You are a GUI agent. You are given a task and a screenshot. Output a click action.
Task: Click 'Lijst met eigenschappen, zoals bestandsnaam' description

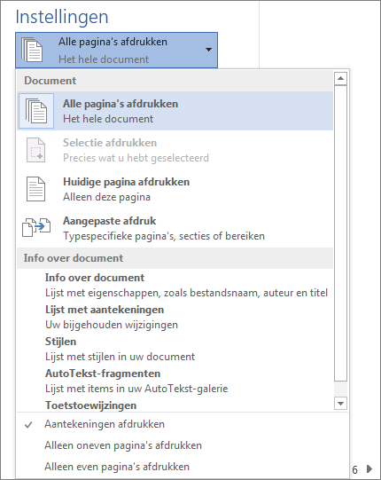tap(186, 293)
